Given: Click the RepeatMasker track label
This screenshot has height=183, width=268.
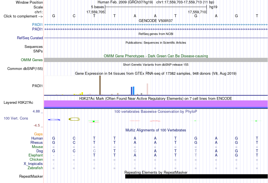Looking at the screenshot, I should click(31, 176).
